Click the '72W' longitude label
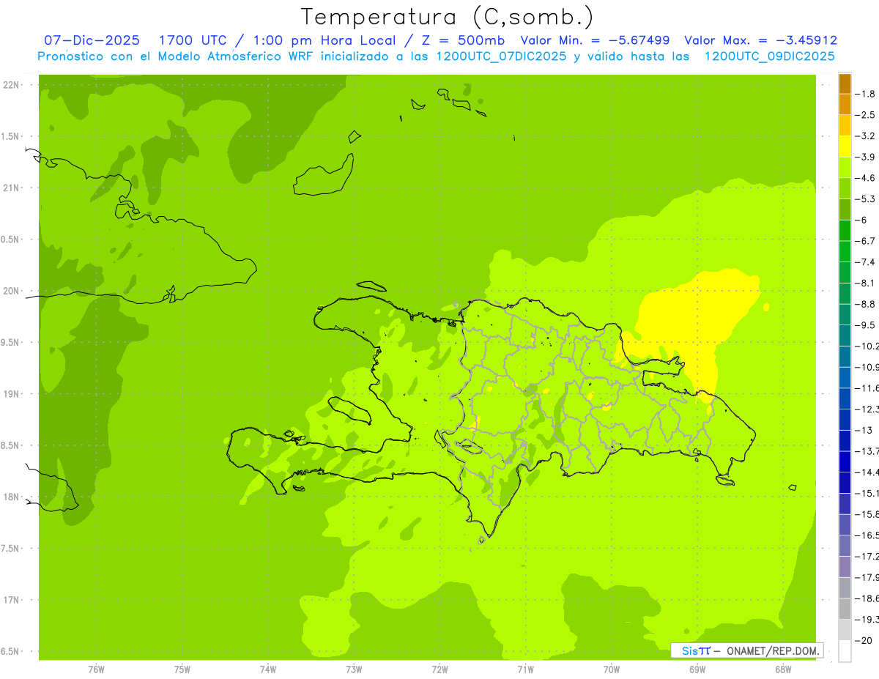Image resolution: width=879 pixels, height=679 pixels. point(439,669)
